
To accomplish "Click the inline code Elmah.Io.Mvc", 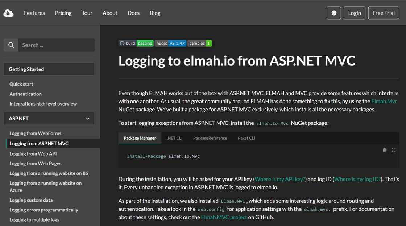I will coord(272,123).
